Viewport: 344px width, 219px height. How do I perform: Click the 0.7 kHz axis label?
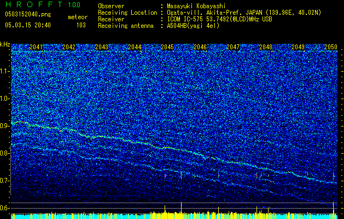(x=5, y=181)
